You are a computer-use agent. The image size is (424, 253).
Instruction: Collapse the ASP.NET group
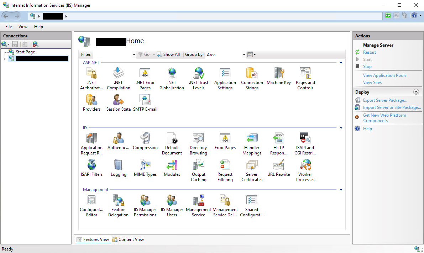[341, 63]
